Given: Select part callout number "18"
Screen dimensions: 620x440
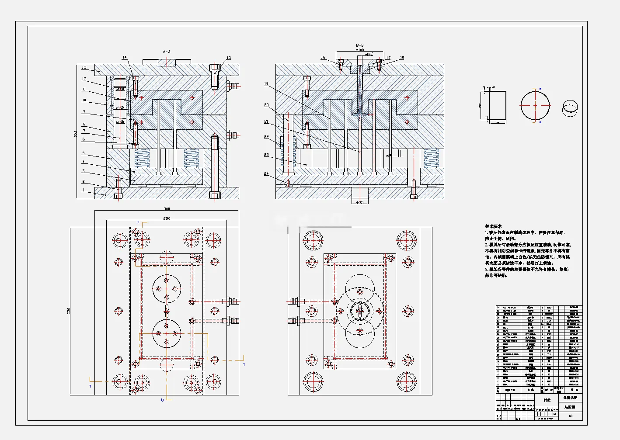Looking at the screenshot, I should point(402,58).
